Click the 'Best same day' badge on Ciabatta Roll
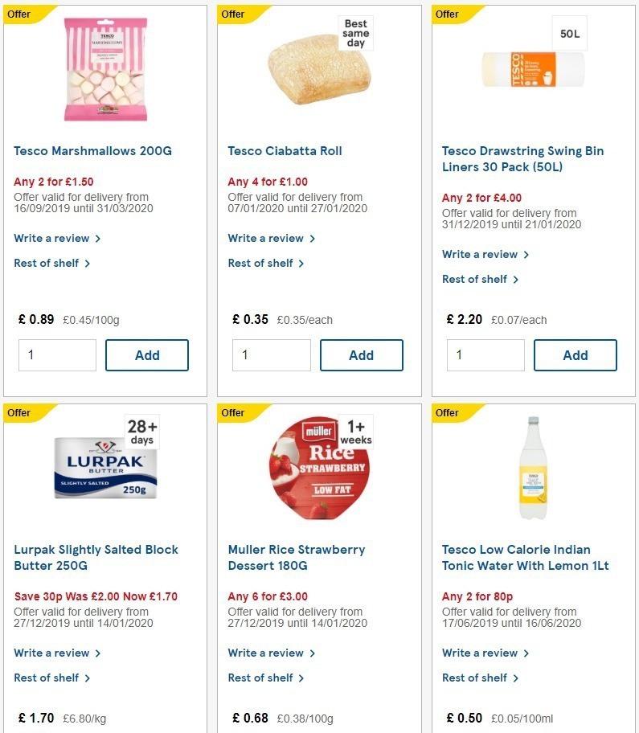Image resolution: width=639 pixels, height=733 pixels. tap(354, 33)
